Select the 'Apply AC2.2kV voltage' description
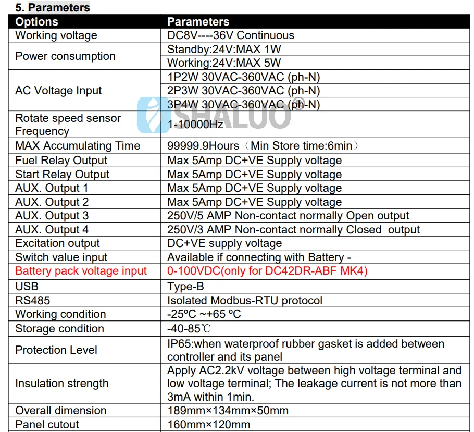This screenshot has height=432, width=474. [315, 384]
